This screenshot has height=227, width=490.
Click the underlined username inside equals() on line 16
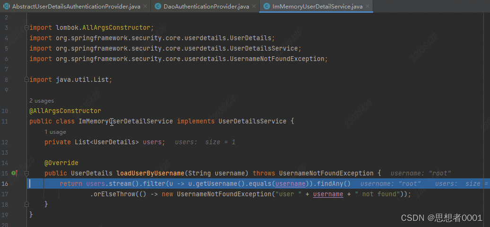(290, 183)
